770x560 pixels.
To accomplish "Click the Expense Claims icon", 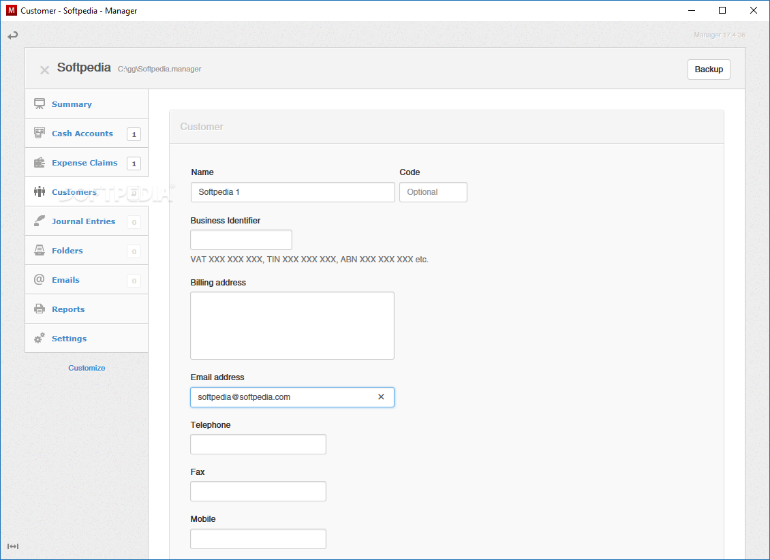I will (x=40, y=162).
